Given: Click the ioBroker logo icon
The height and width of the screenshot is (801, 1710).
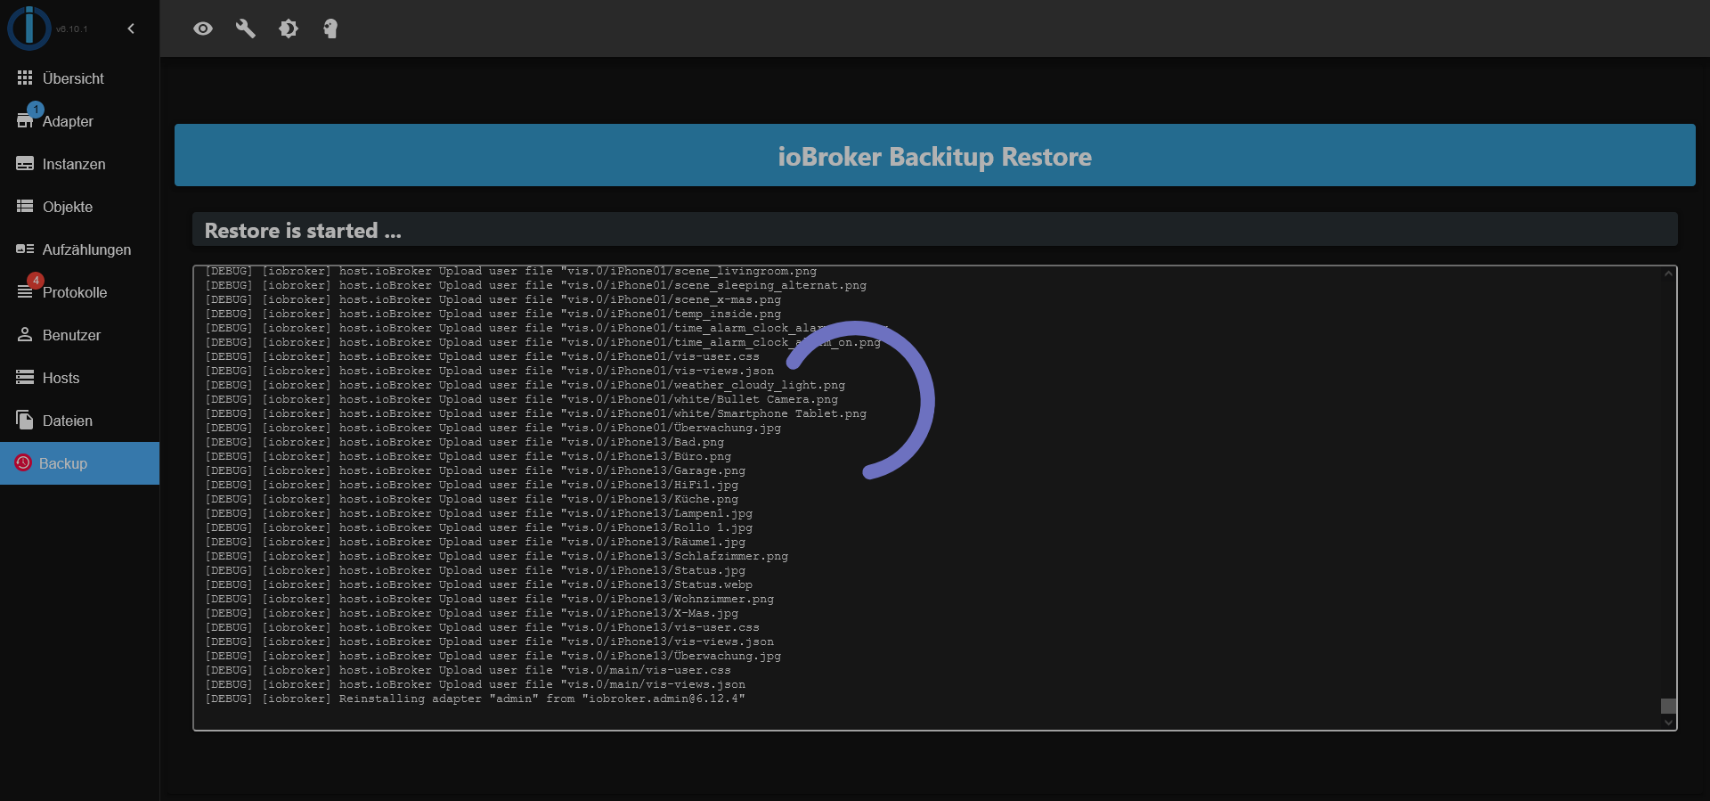Looking at the screenshot, I should 29,28.
